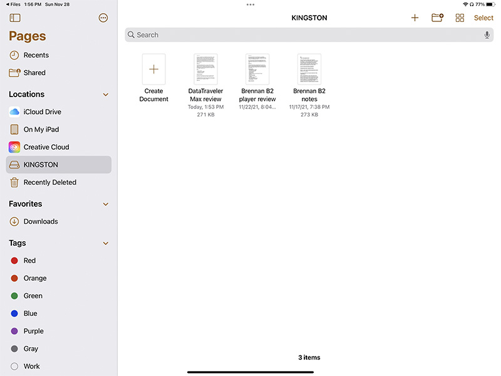Image resolution: width=501 pixels, height=376 pixels.
Task: Tap the three-dot multitasking control
Action: (250, 5)
